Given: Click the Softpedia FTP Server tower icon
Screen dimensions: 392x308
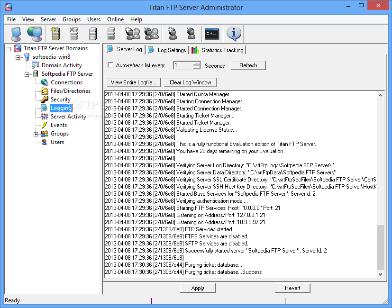Looking at the screenshot, I should [36, 74].
